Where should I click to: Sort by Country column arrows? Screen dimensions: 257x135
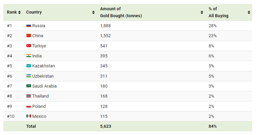coord(93,12)
